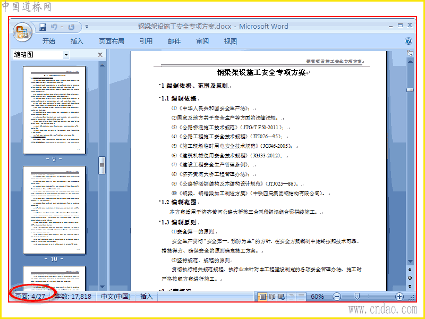
Task: Click line ⑻《济齐黄河大桥工程管理办法》
Action: tap(211, 174)
